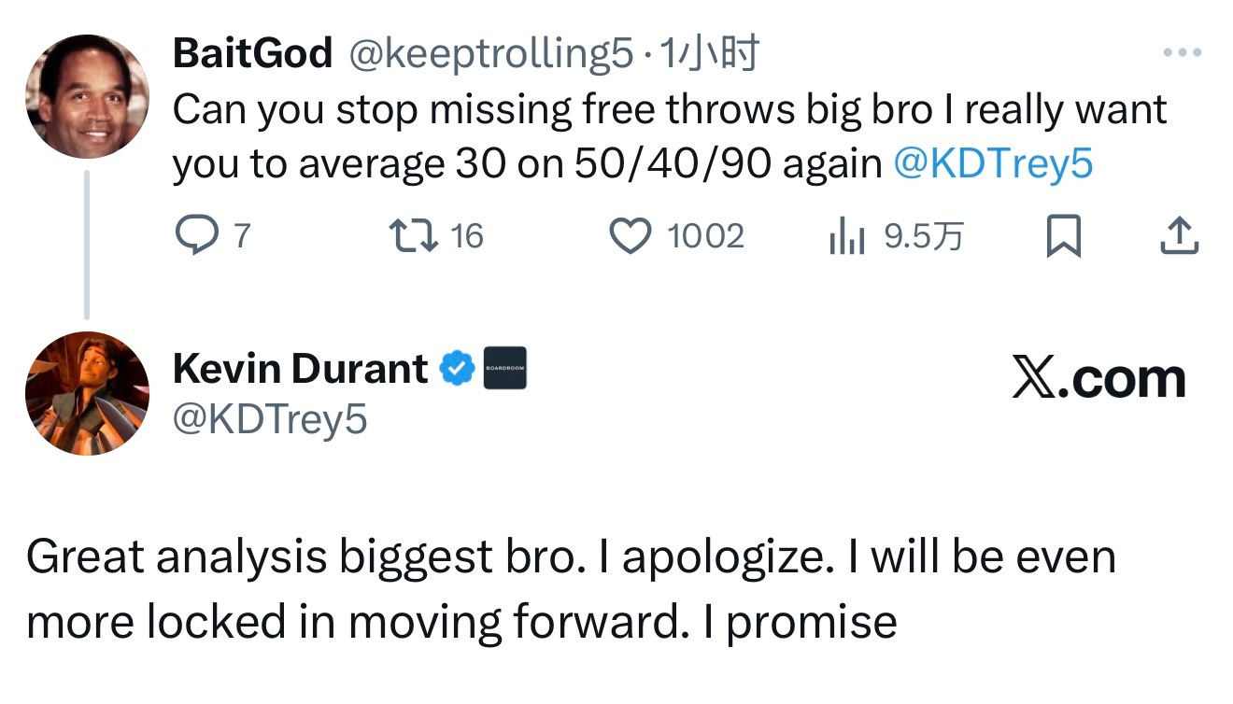
Task: Open view analytics showing 9.5万
Action: [x=843, y=237]
